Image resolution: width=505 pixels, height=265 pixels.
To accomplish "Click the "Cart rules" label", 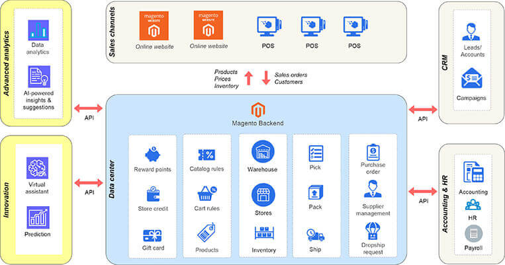I will [207, 208].
